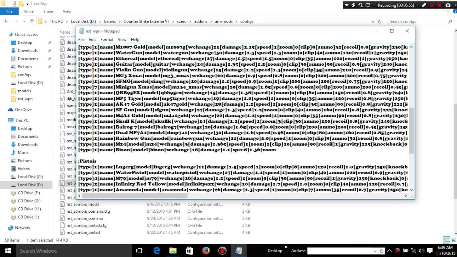Select the nst_zombie_united.cfg file
This screenshot has width=457, height=257.
[x=86, y=226]
